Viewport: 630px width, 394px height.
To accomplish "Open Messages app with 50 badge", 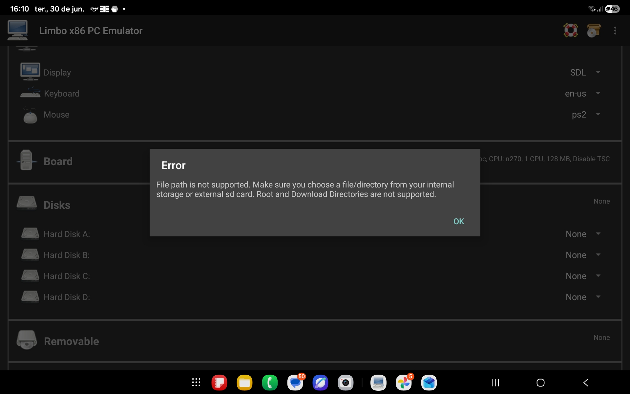I will click(295, 383).
